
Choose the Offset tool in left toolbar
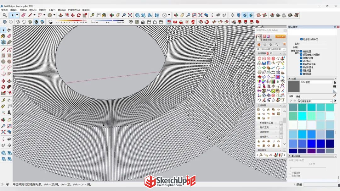[x=9, y=93]
